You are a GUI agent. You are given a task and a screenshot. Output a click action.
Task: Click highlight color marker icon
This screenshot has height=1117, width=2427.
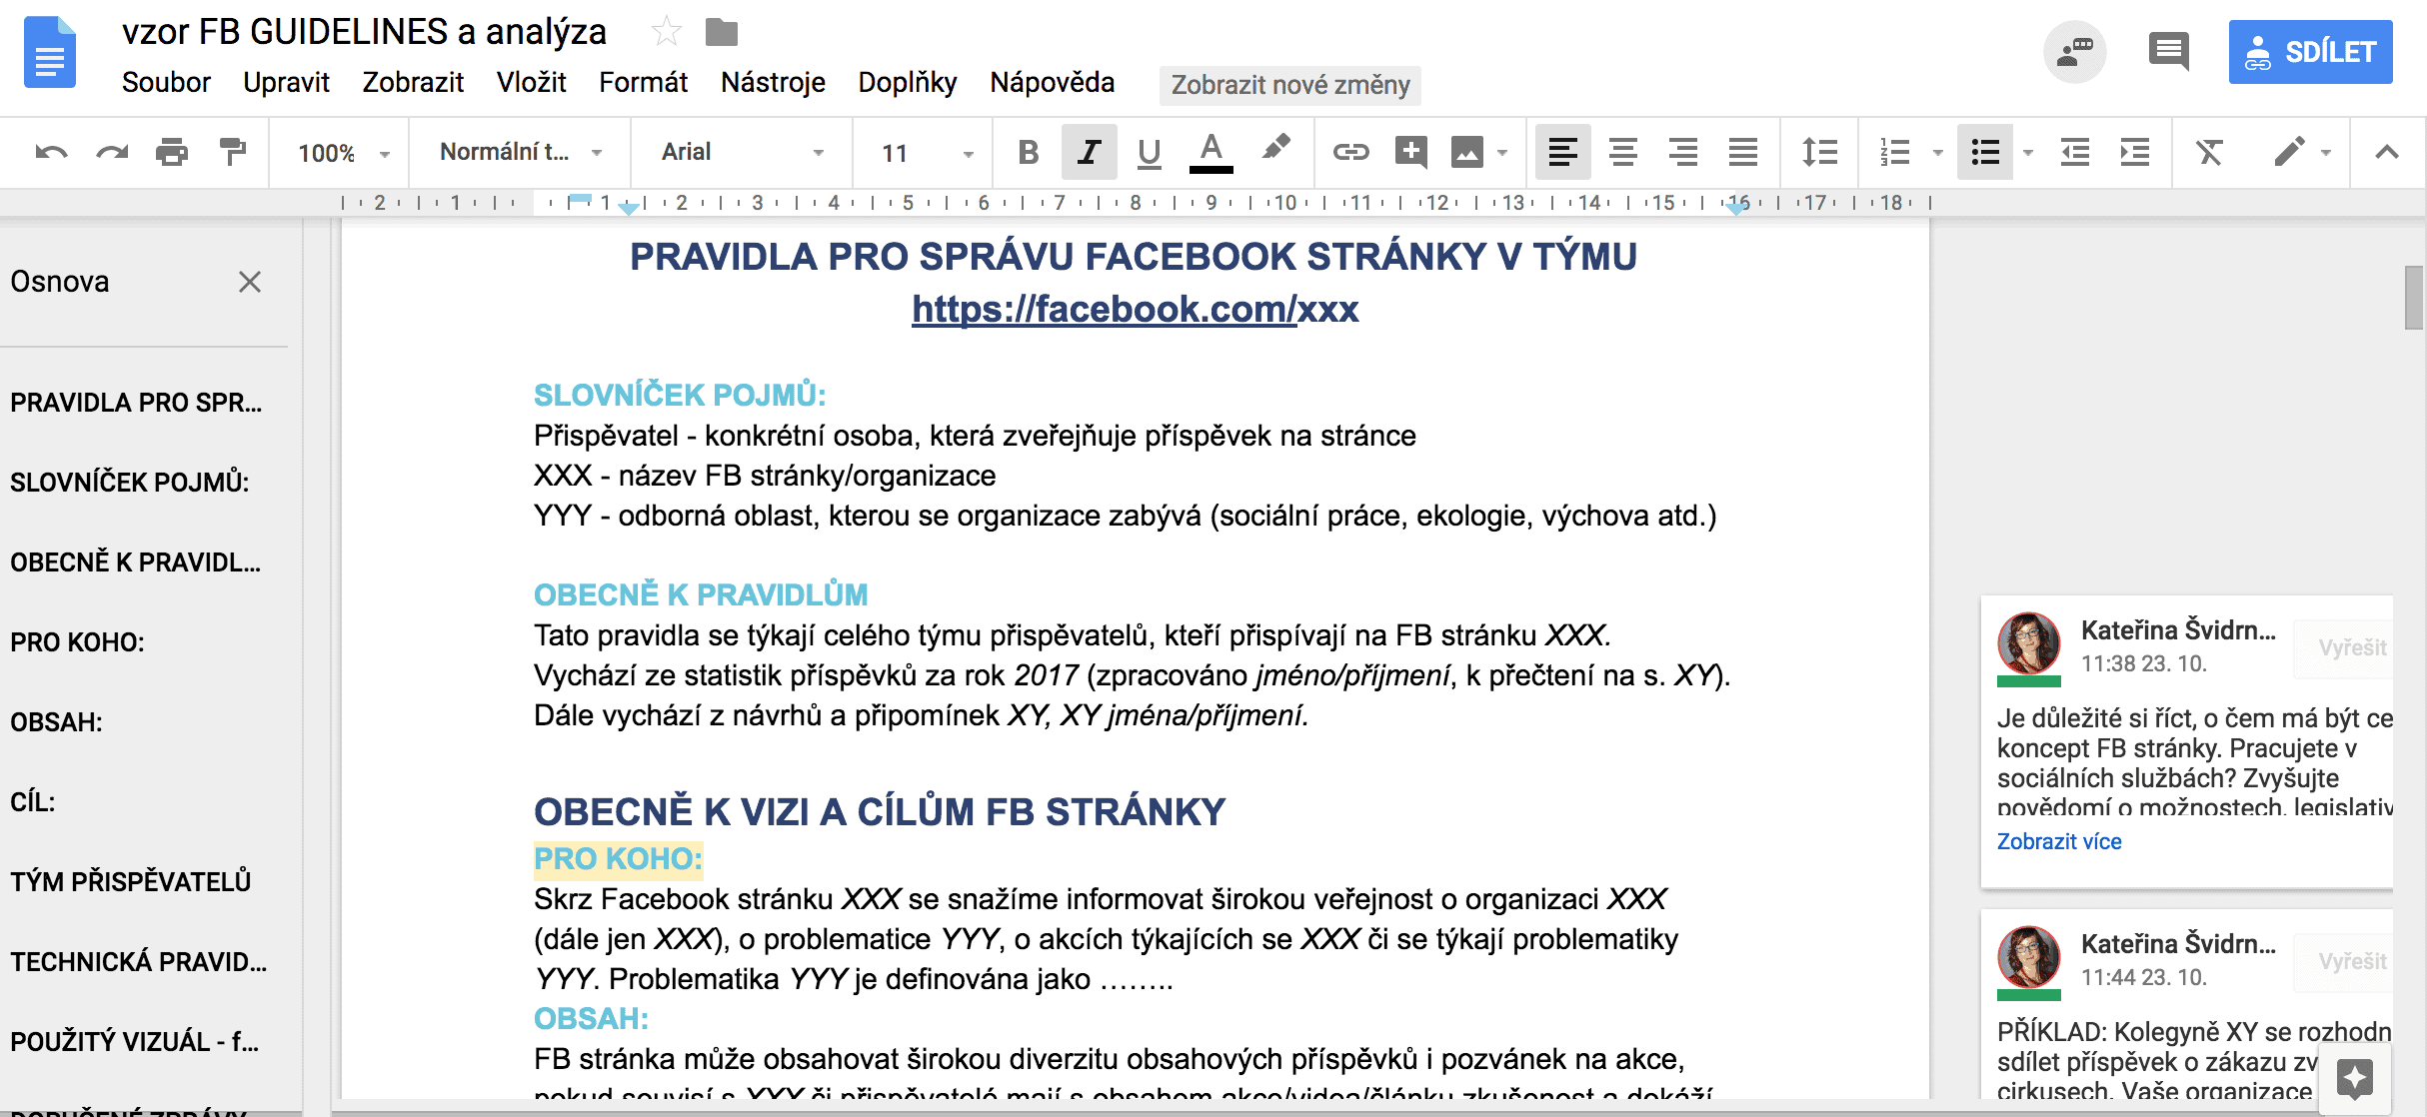[x=1275, y=149]
